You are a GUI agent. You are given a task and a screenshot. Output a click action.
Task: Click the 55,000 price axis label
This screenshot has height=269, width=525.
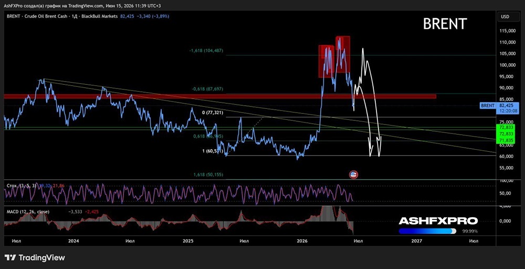click(x=507, y=167)
